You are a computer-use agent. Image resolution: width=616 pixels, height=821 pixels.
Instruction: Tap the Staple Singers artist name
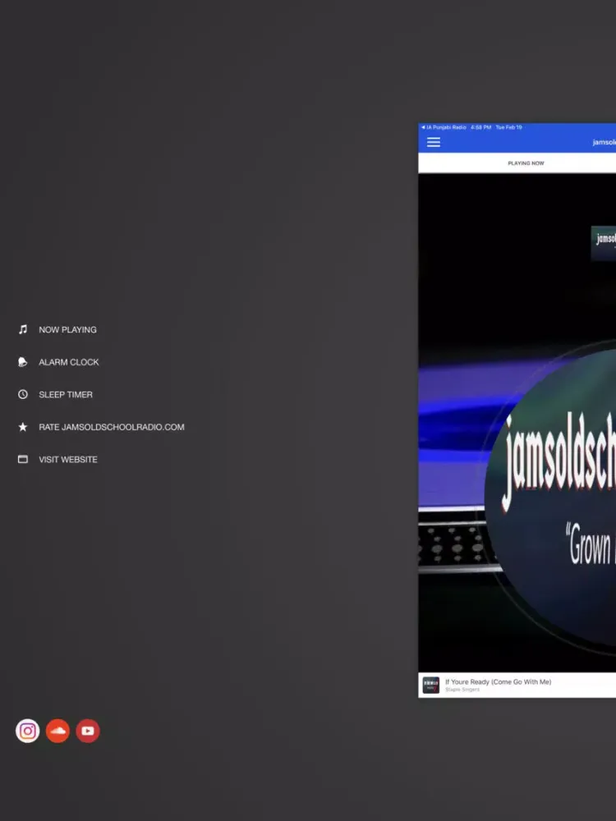(x=462, y=690)
